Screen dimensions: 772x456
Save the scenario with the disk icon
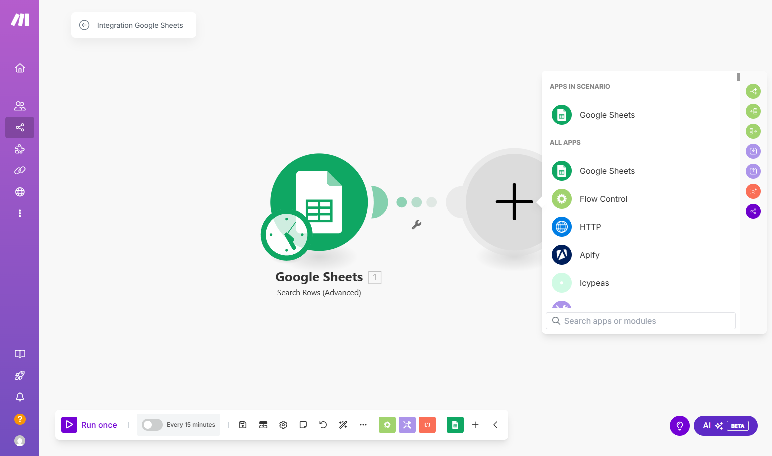(x=243, y=425)
